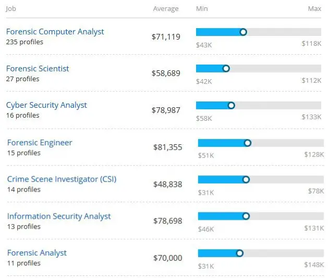
Task: Open the Forensic Engineer job link
Action: point(40,143)
